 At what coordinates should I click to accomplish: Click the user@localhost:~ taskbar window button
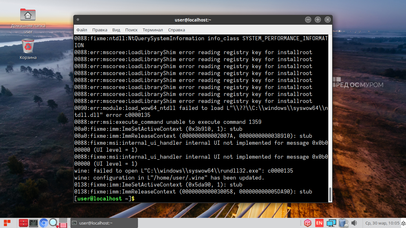coord(104,223)
